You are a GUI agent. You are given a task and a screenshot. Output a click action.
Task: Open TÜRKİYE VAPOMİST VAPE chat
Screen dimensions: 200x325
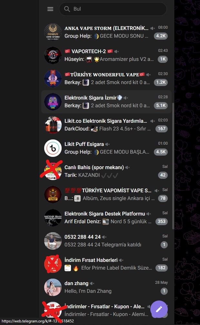click(106, 195)
